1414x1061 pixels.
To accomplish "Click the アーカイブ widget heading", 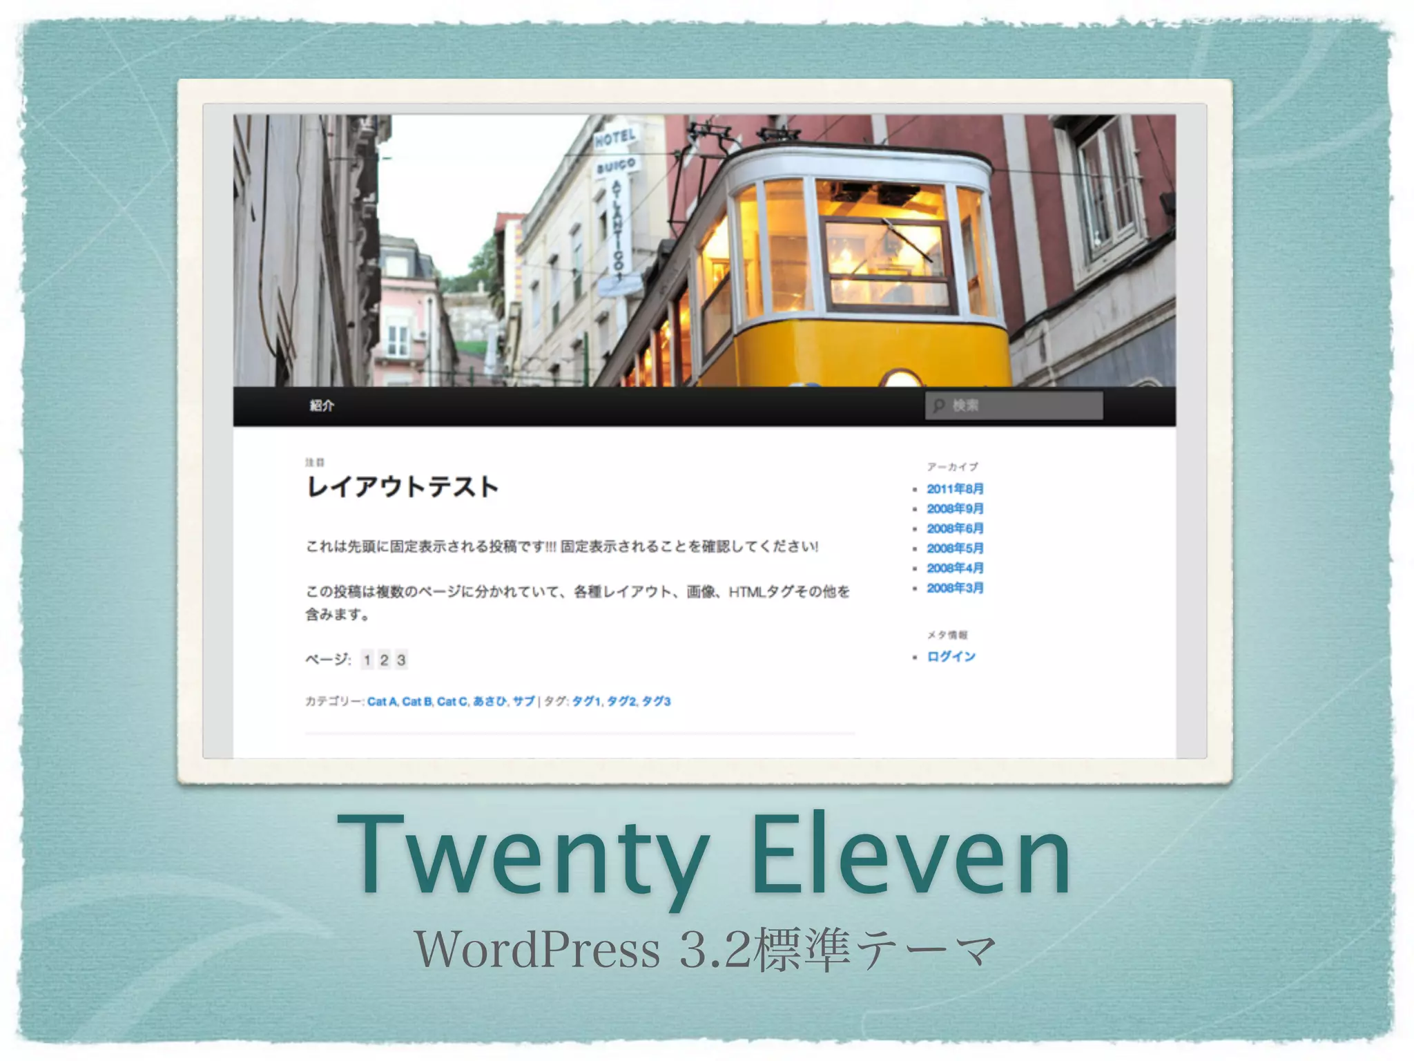I will [x=952, y=467].
